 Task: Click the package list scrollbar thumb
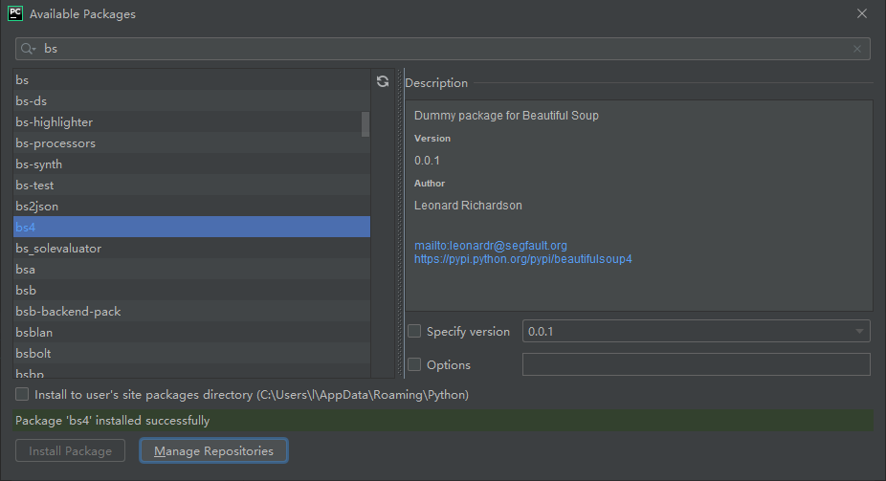point(365,124)
